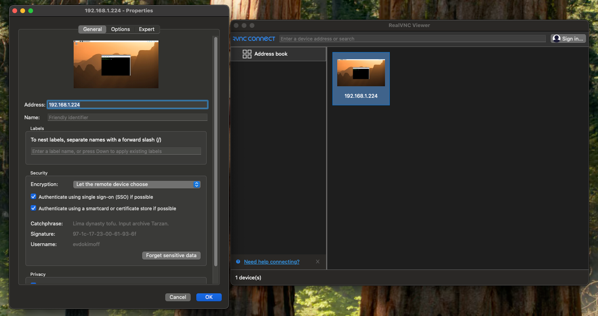Uncheck Authenticate using smartcard or certificate store
The height and width of the screenshot is (316, 598).
pos(33,208)
